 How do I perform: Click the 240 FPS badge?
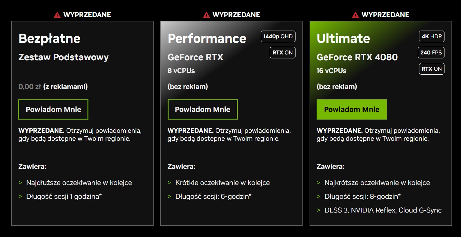(431, 52)
